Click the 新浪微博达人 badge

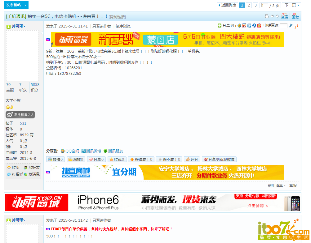coord(20,114)
